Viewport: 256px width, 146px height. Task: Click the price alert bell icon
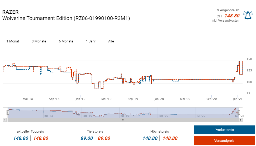click(x=248, y=16)
